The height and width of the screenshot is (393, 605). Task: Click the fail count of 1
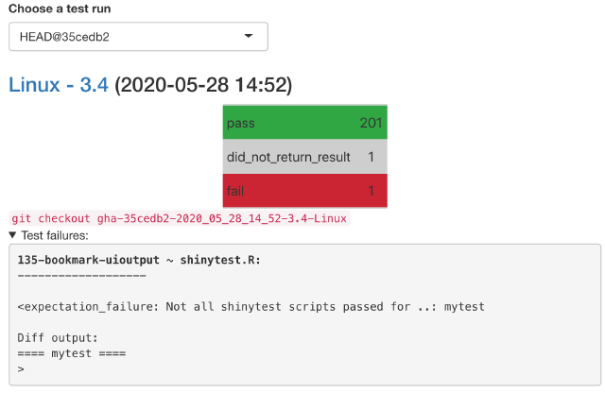(x=372, y=192)
